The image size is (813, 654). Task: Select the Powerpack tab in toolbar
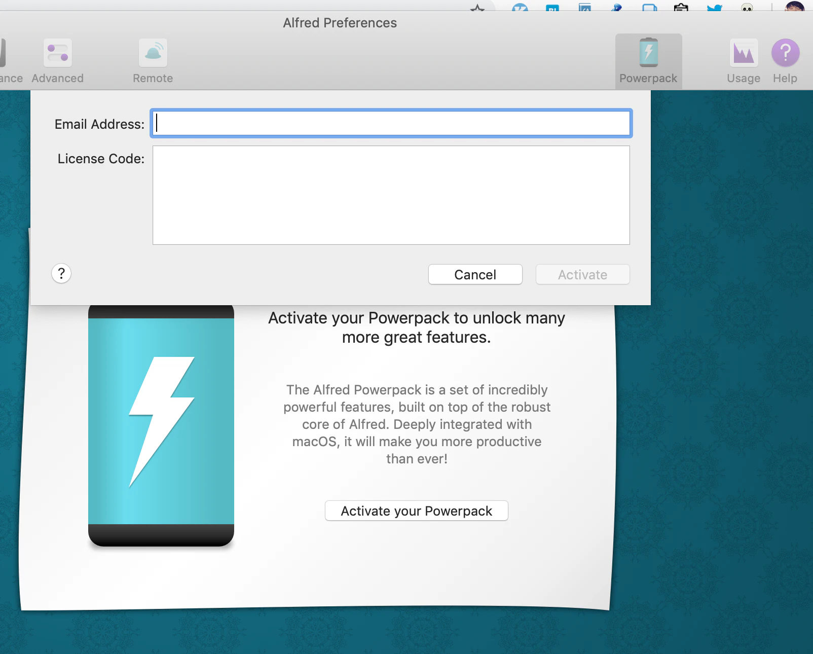(x=648, y=61)
